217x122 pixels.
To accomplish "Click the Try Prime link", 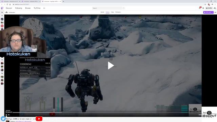I will 37,8.
